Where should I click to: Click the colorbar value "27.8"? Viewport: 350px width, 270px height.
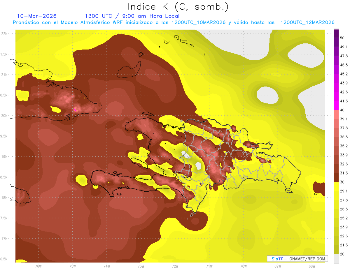tap(344, 200)
